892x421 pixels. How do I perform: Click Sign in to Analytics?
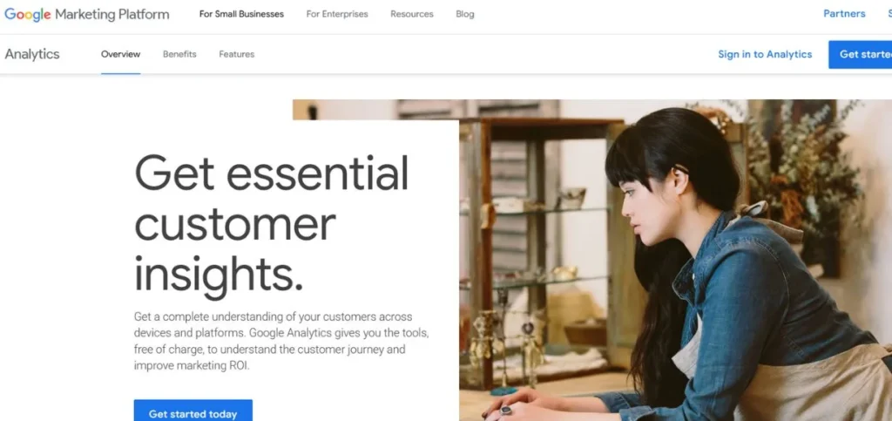(765, 54)
